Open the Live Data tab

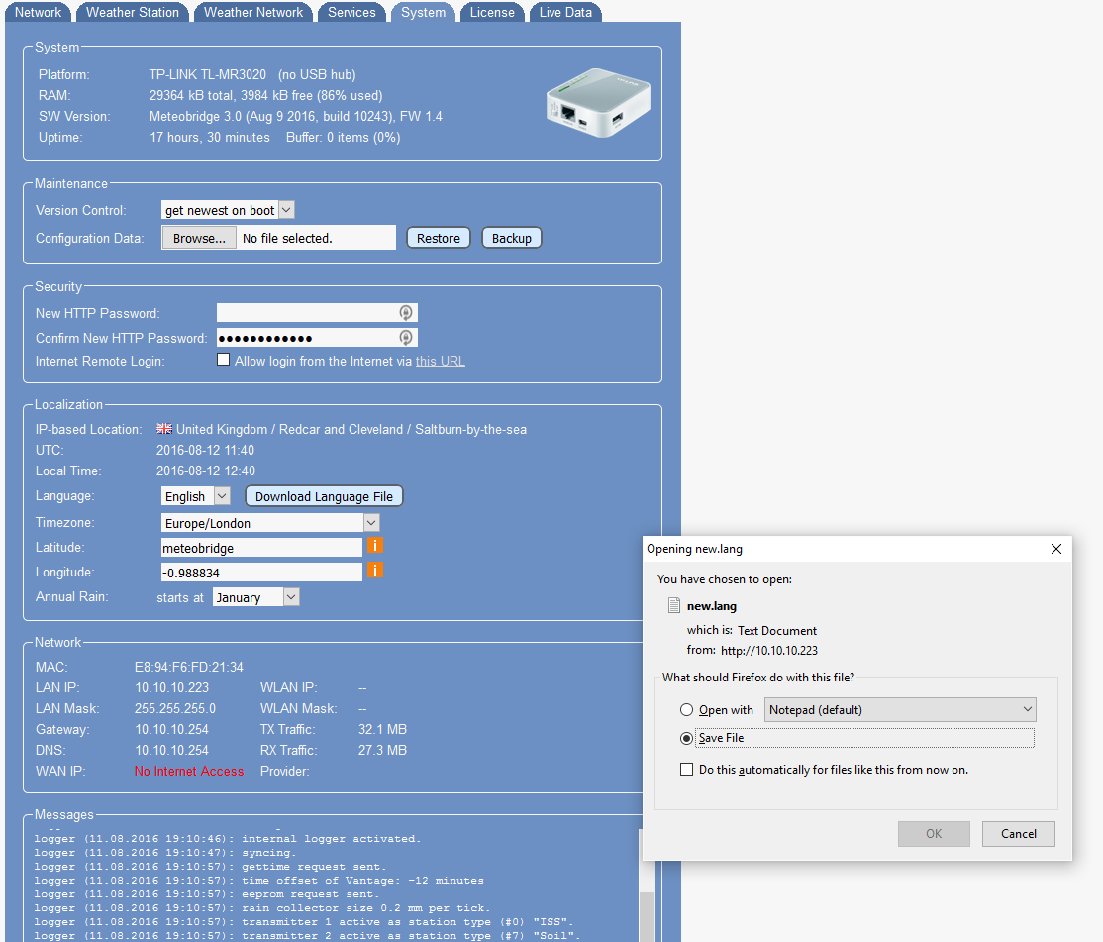click(565, 12)
